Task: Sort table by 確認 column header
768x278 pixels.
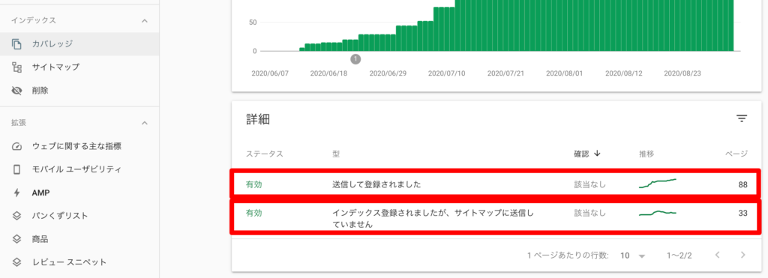Action: pos(581,154)
